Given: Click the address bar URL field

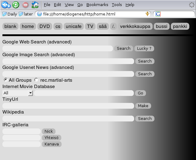Looking at the screenshot, I should (93, 14).
